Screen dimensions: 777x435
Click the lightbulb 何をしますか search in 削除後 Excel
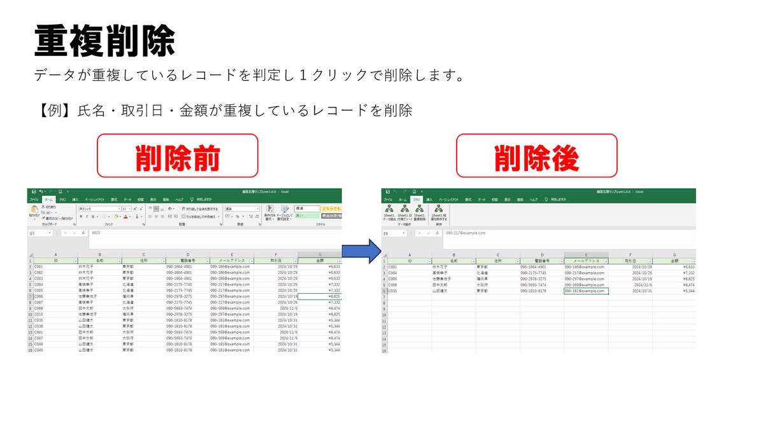coord(555,199)
